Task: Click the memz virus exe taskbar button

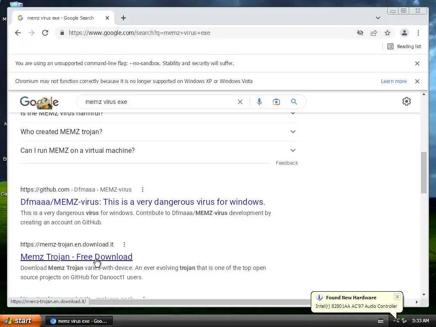Action: [x=79, y=321]
